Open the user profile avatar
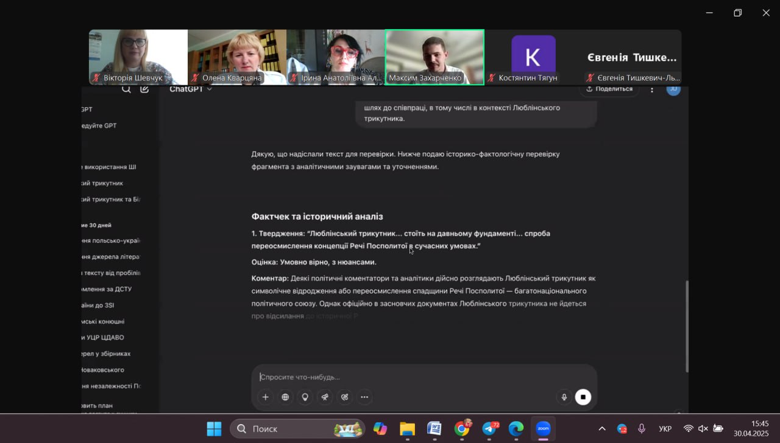This screenshot has height=443, width=780. click(x=673, y=89)
